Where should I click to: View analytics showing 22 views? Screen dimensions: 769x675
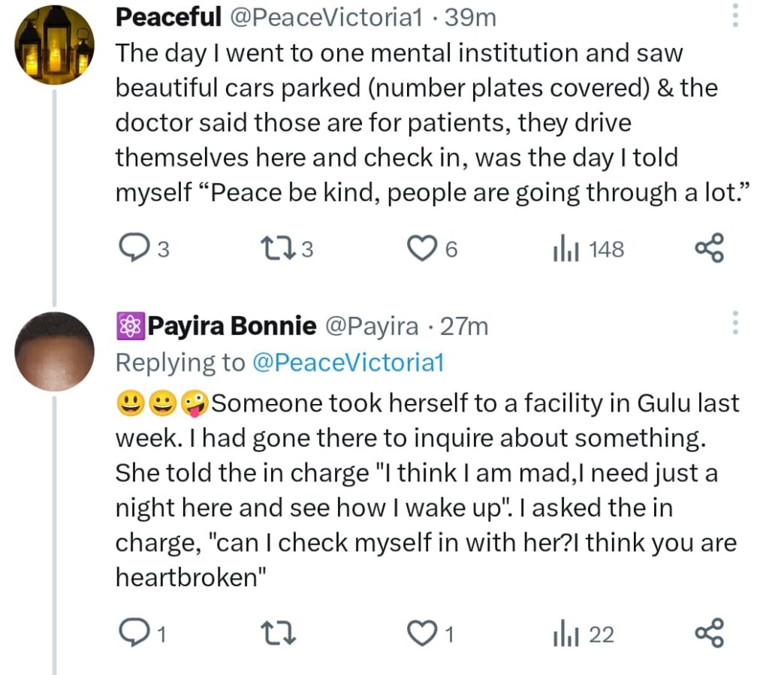pyautogui.click(x=563, y=635)
